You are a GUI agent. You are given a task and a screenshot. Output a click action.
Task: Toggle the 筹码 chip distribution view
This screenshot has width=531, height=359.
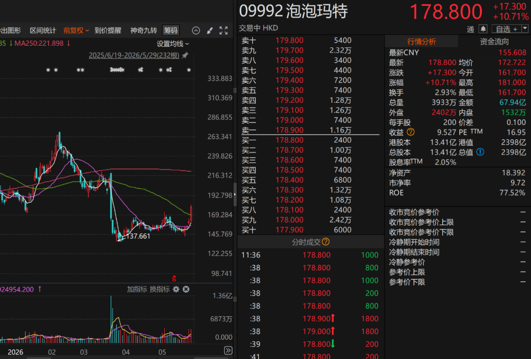[x=171, y=30]
